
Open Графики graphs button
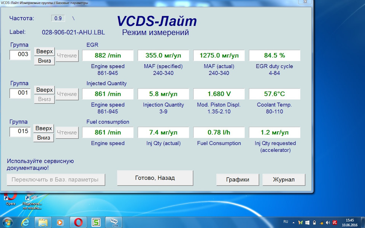coord(238,180)
